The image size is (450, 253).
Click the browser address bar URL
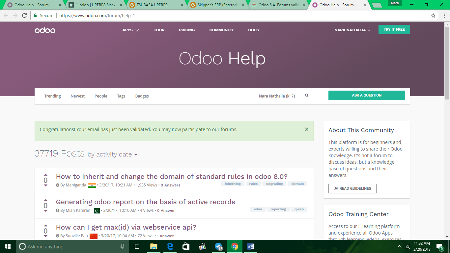pyautogui.click(x=97, y=15)
